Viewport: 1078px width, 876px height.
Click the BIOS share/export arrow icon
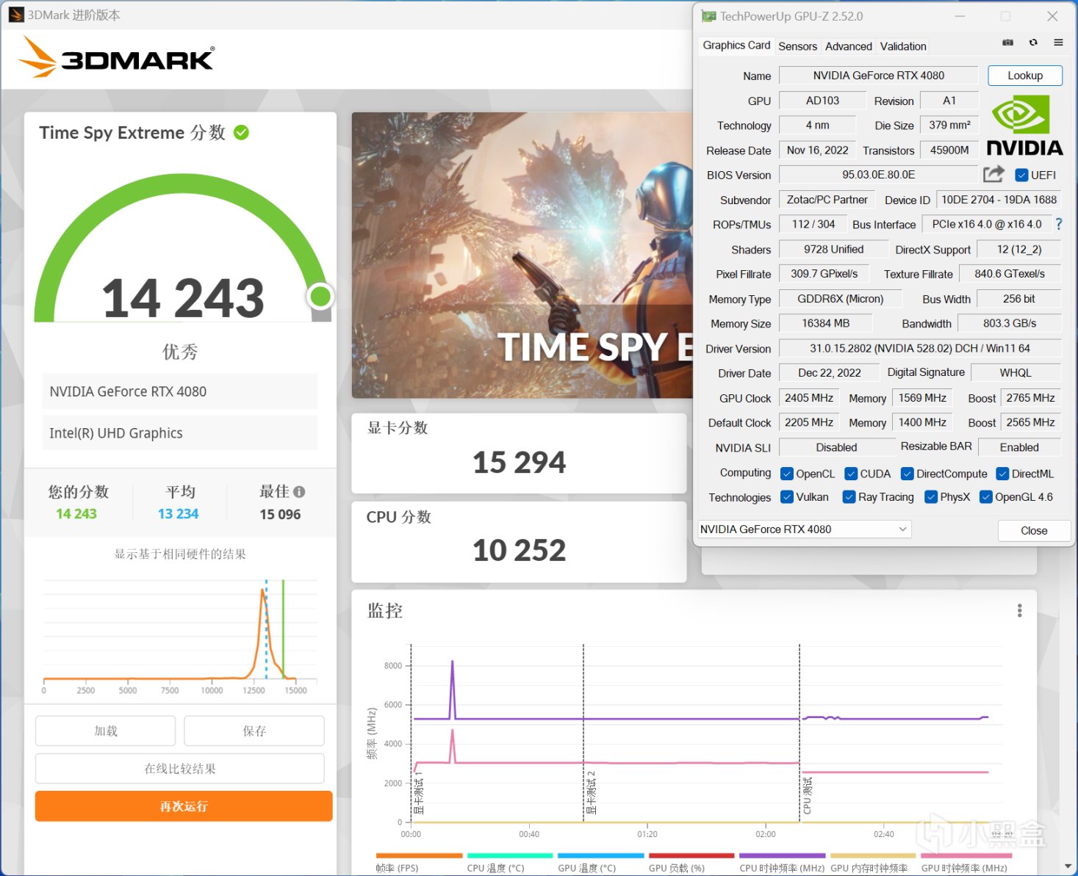click(x=993, y=174)
